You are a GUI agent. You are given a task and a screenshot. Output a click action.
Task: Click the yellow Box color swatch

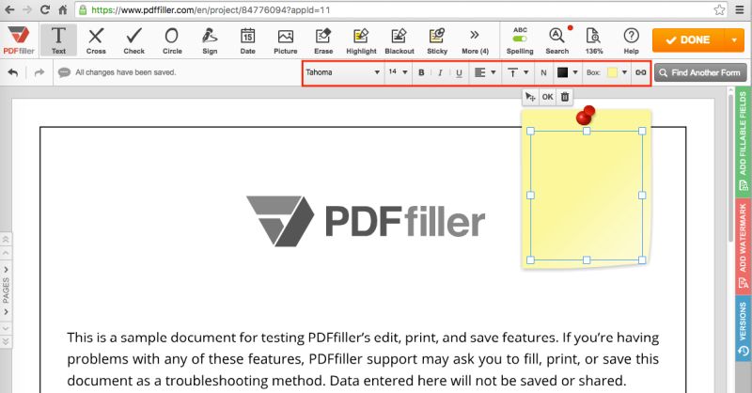pyautogui.click(x=613, y=72)
